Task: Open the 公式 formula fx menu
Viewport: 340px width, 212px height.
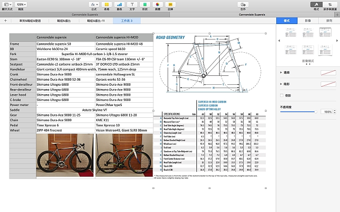Action: click(x=94, y=5)
